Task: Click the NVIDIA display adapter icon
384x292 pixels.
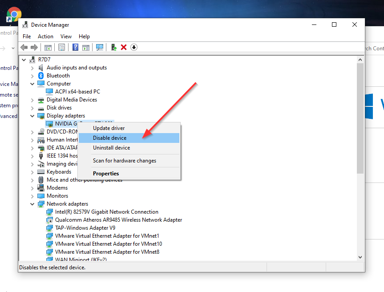Action: coord(49,124)
